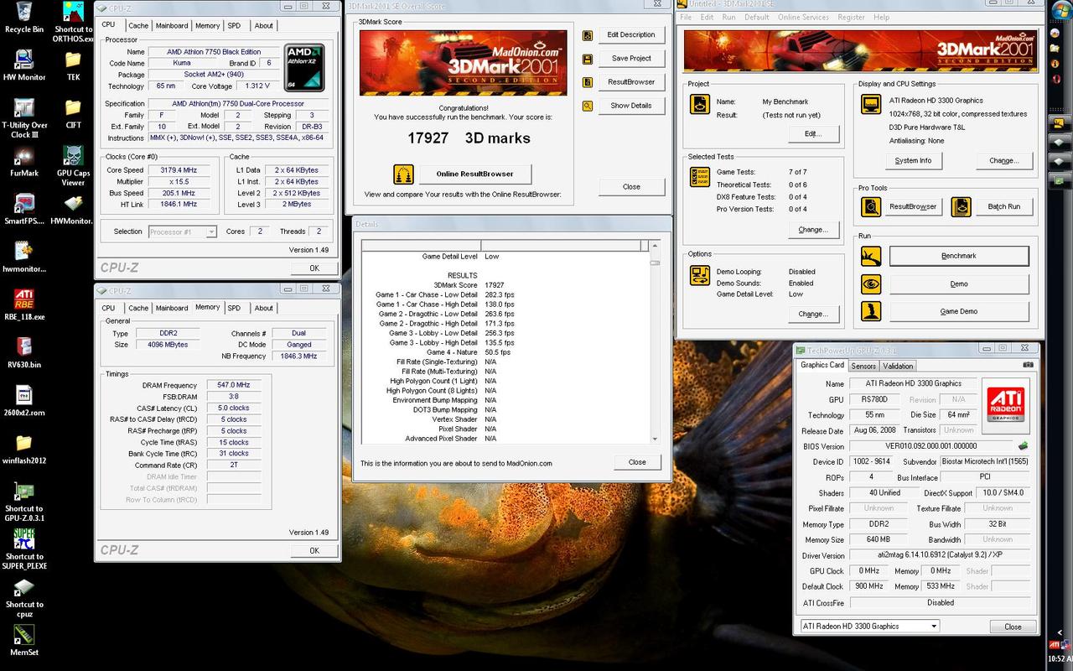Open the File menu in 3DMark2001

tap(686, 17)
